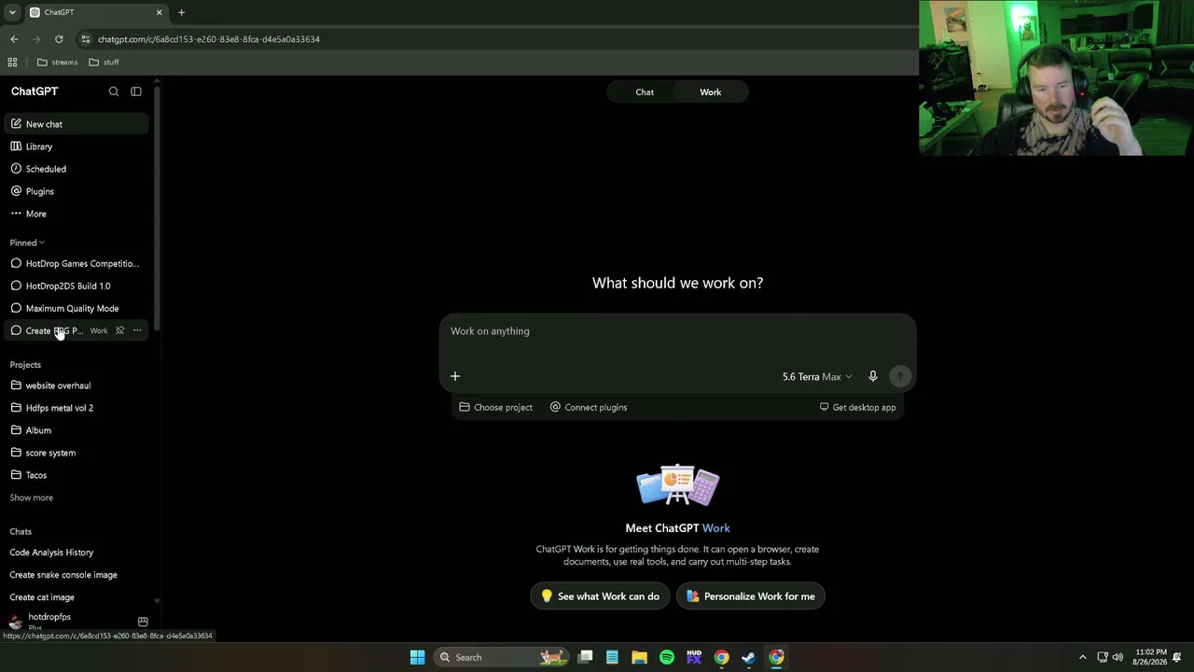The height and width of the screenshot is (672, 1194).
Task: Start a New chat
Action: [75, 124]
